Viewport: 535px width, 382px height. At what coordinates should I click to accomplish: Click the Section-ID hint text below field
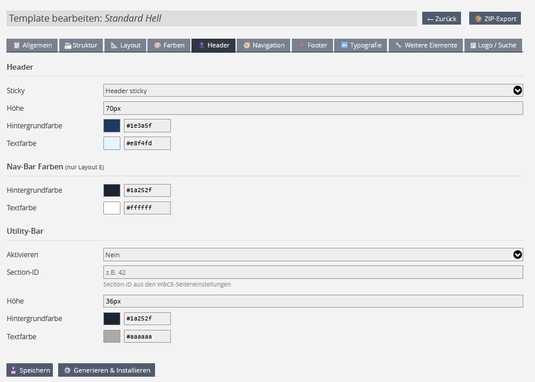167,284
